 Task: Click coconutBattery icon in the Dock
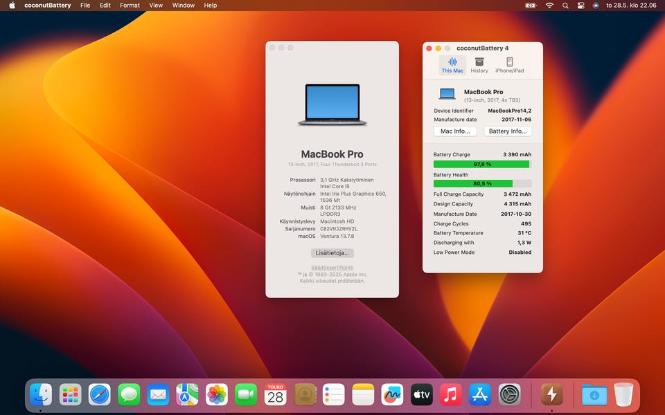[552, 395]
